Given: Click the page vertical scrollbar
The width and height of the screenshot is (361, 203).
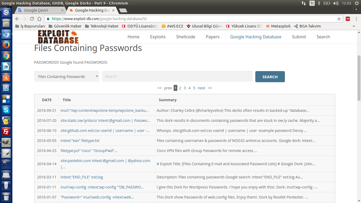Looking at the screenshot, I should [x=359, y=78].
